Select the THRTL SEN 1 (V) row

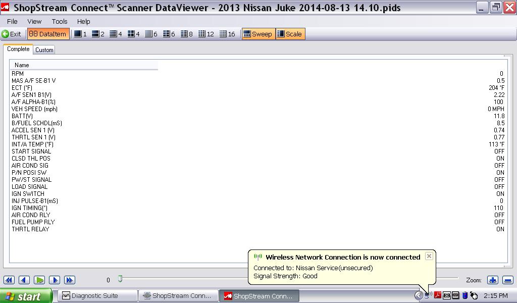258,137
